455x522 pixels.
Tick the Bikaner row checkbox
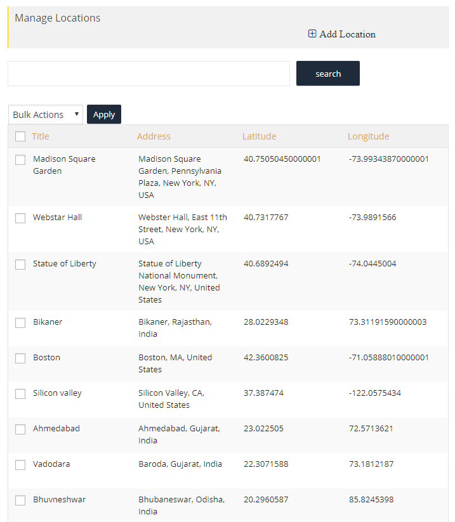tap(20, 323)
